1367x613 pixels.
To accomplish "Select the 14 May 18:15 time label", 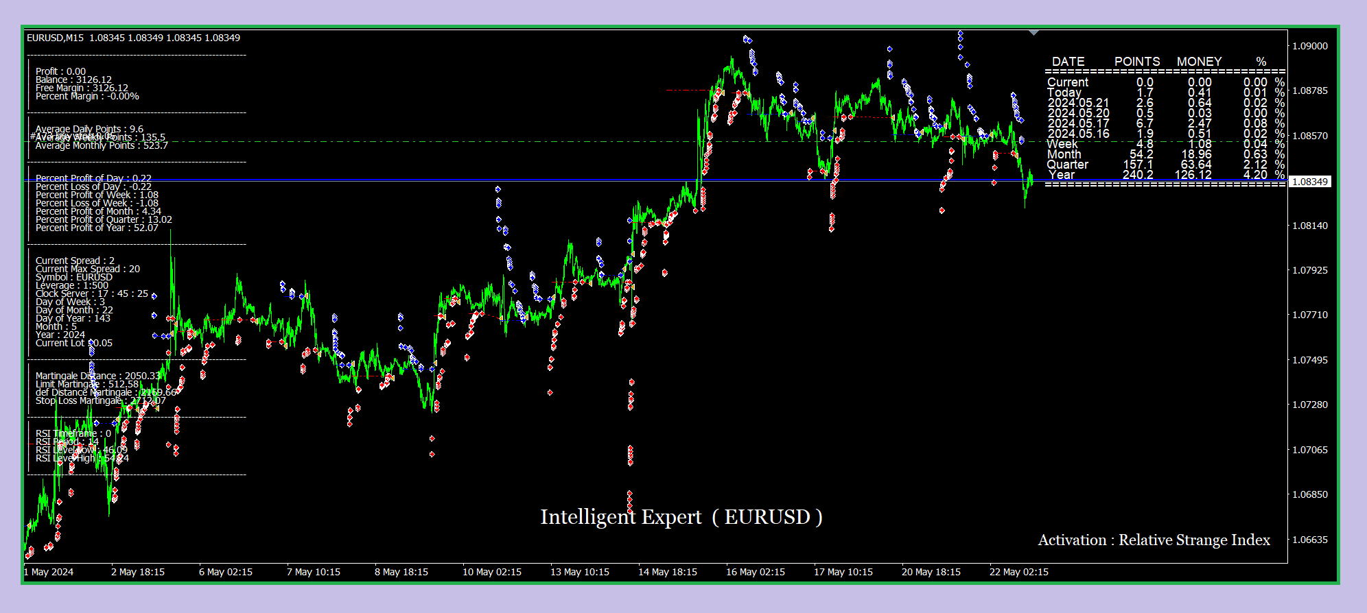I will [667, 572].
